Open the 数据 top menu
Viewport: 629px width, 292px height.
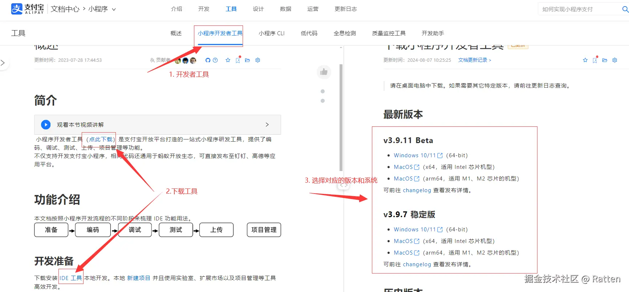point(285,9)
